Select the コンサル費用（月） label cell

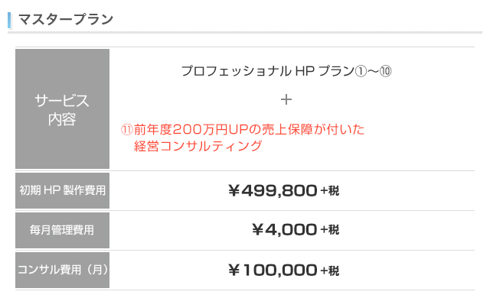coord(62,270)
